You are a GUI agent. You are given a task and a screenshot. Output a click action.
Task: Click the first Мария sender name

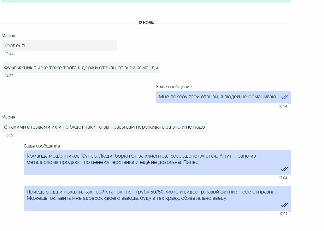point(8,36)
